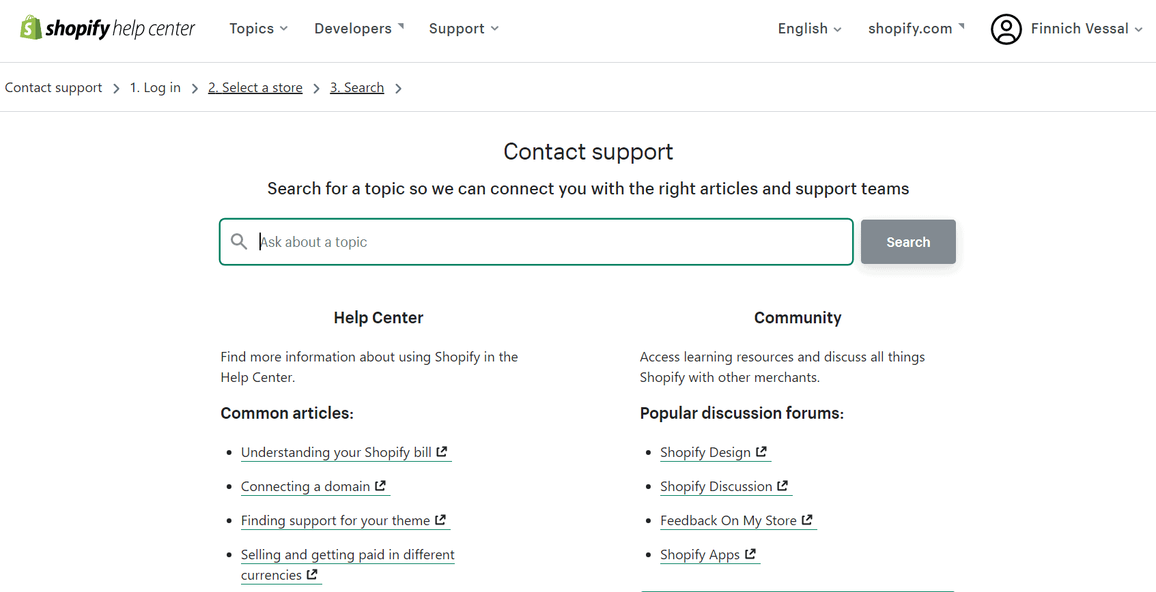This screenshot has width=1156, height=592.
Task: Go to Contact support breadcrumb
Action: coord(53,88)
